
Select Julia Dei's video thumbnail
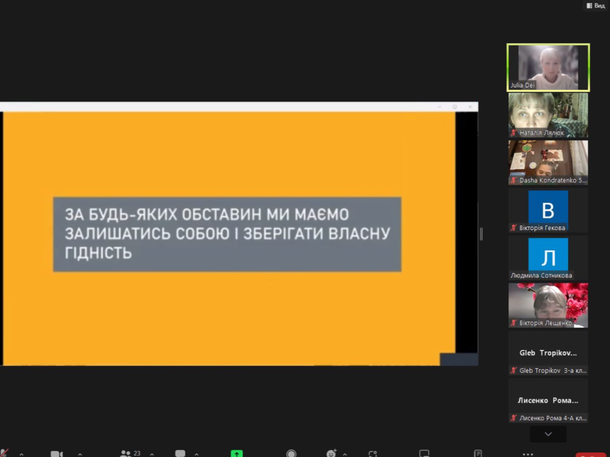(548, 67)
